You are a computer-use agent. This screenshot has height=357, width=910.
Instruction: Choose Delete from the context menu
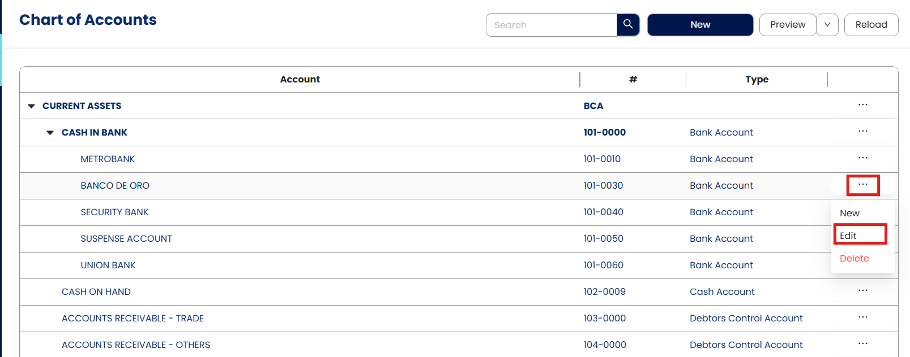click(x=854, y=258)
